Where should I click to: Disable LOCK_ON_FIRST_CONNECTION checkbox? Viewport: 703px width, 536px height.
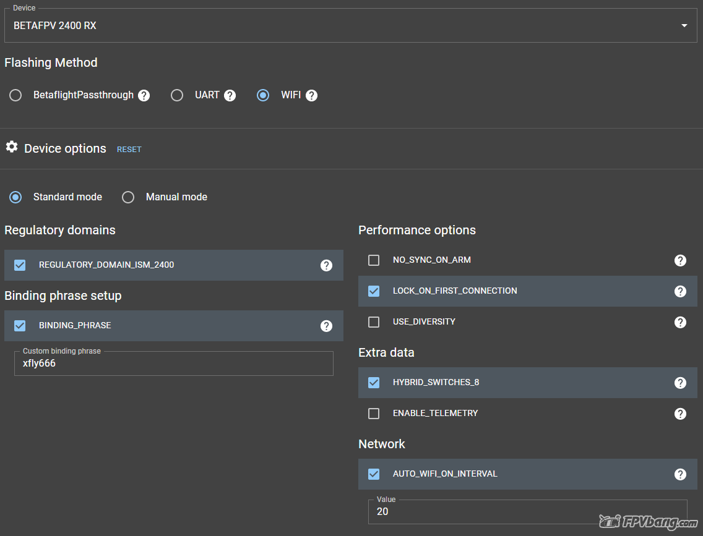[x=374, y=291]
